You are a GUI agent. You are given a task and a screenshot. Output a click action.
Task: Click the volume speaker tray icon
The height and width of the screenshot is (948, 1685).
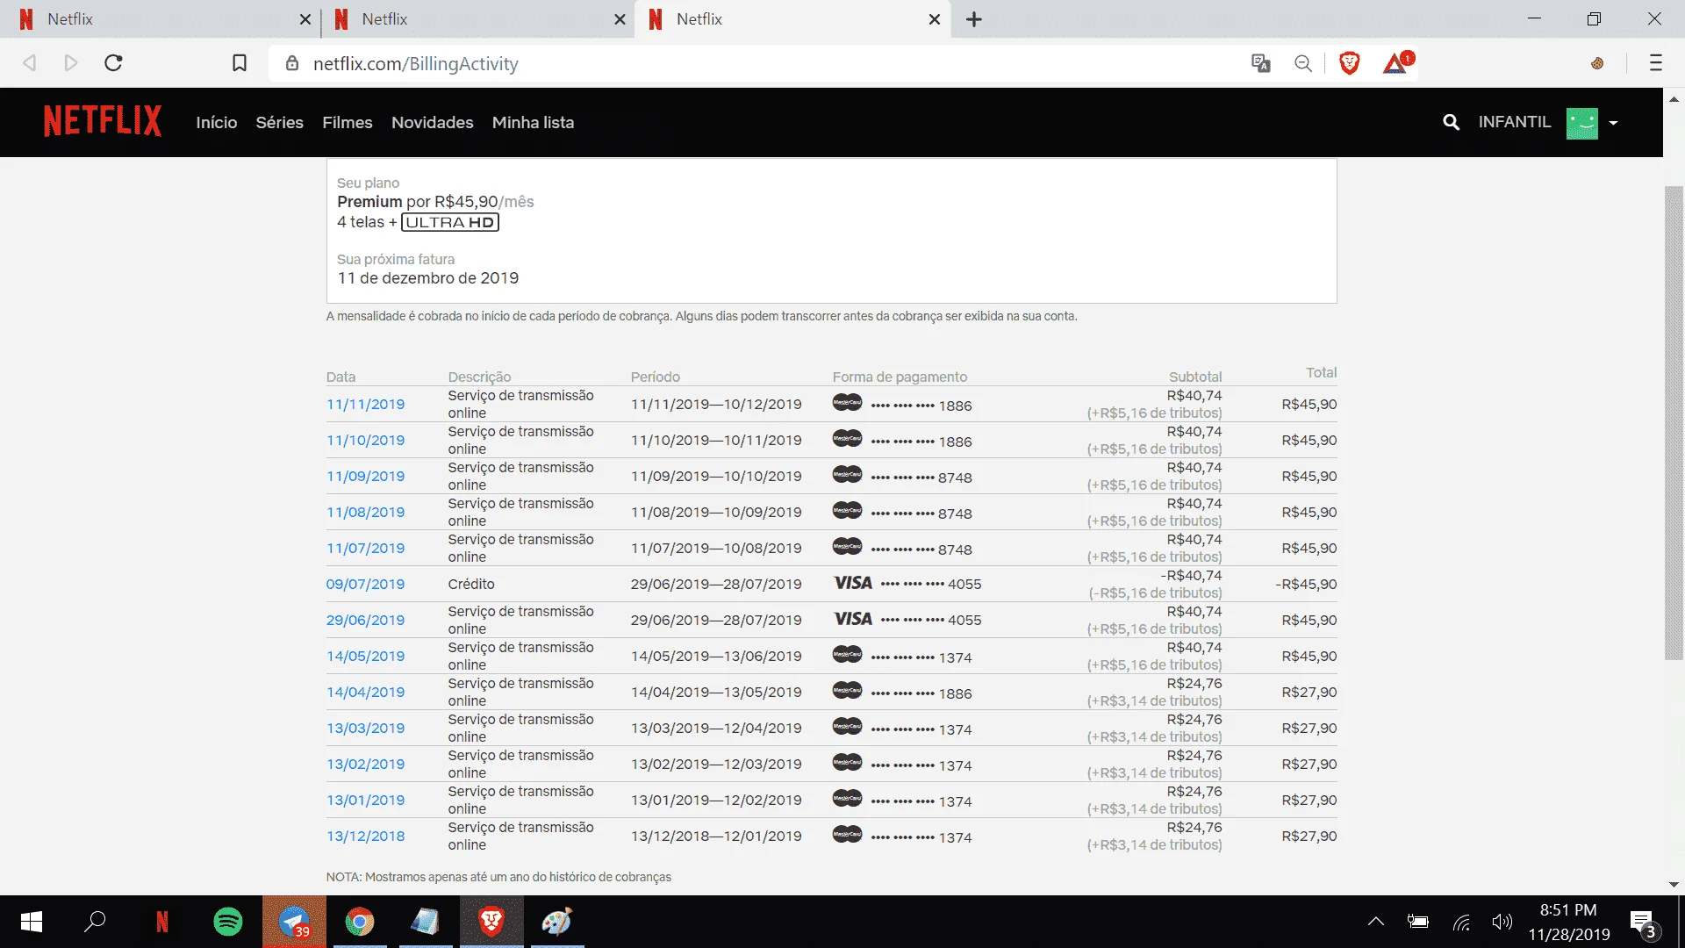coord(1502,922)
